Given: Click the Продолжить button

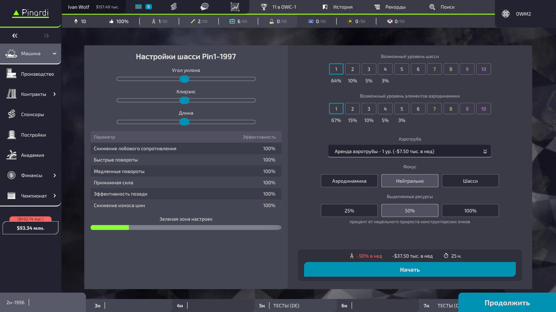Looking at the screenshot, I should (x=507, y=303).
